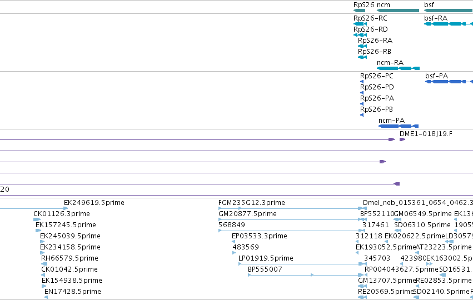Open the feature labeled 345703

point(377,258)
